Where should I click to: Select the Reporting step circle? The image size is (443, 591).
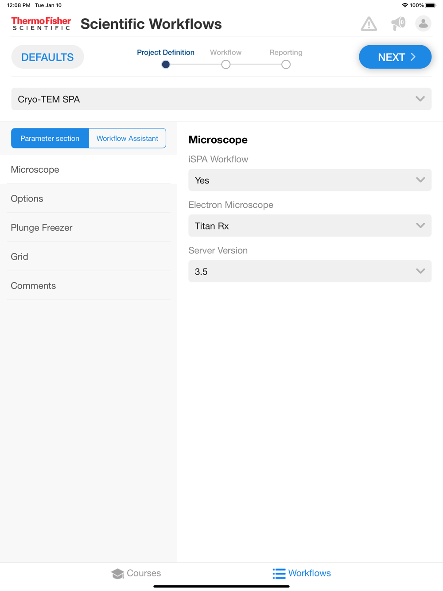coord(286,65)
